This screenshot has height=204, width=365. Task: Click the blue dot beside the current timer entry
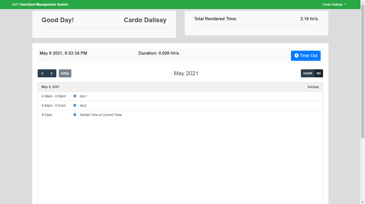click(x=75, y=115)
